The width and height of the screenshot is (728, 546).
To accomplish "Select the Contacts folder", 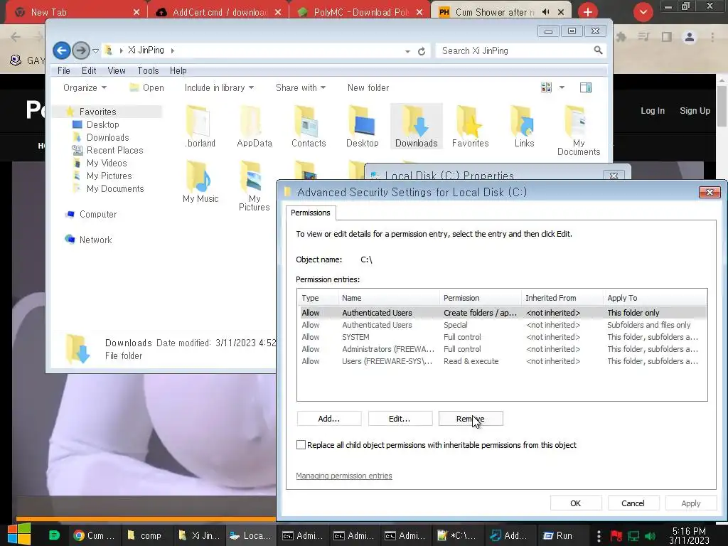I will click(x=309, y=126).
